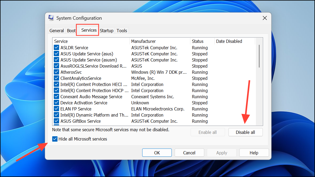The image size is (315, 177).
Task: Click Running status of AtherosSvc
Action: (200, 72)
